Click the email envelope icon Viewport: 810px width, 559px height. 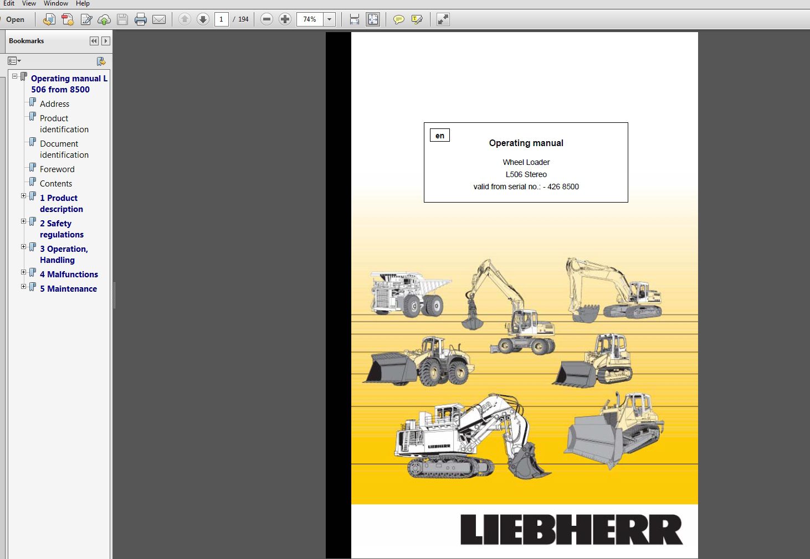159,19
